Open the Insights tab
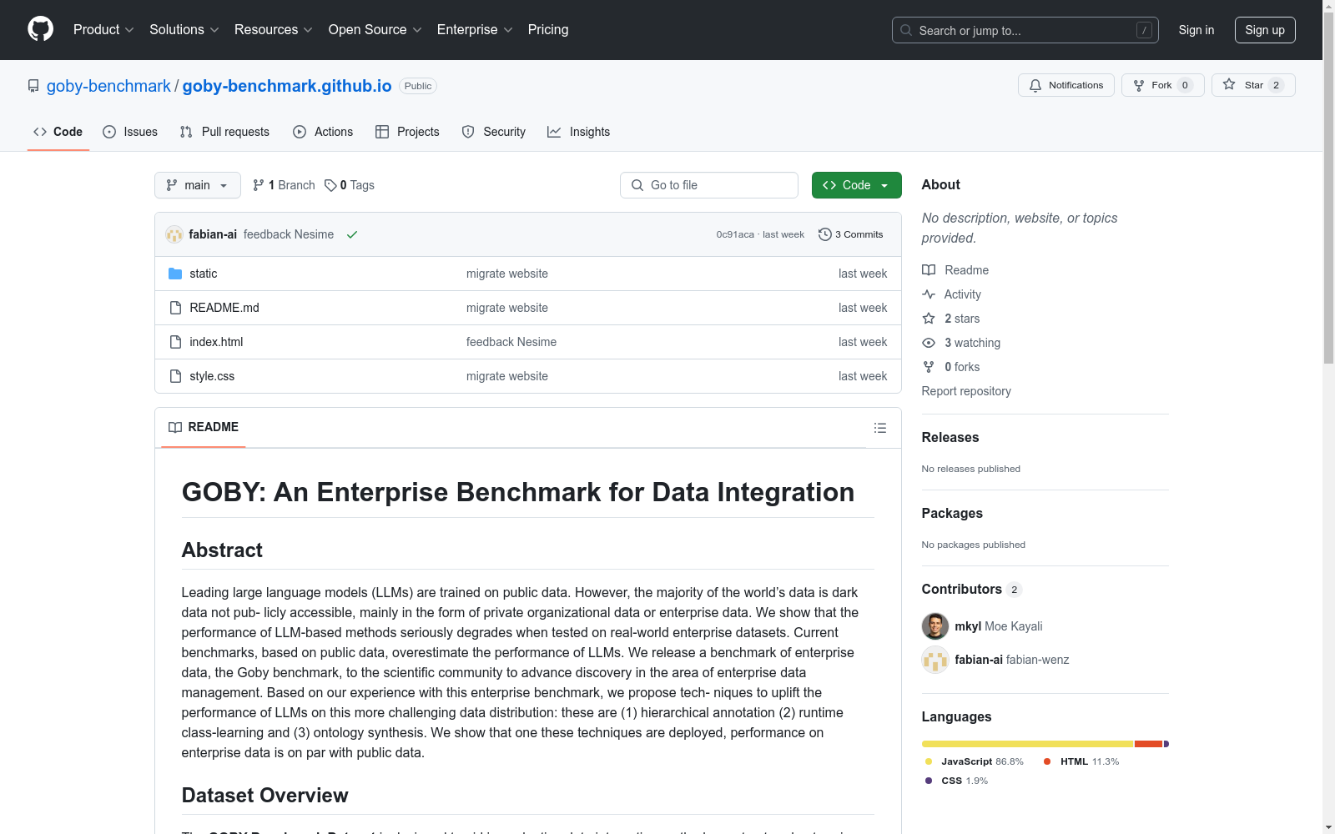Viewport: 1335px width, 834px height. click(x=578, y=132)
